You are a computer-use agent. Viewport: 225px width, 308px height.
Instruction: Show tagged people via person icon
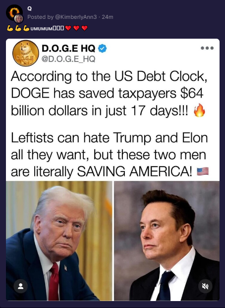coord(21,286)
